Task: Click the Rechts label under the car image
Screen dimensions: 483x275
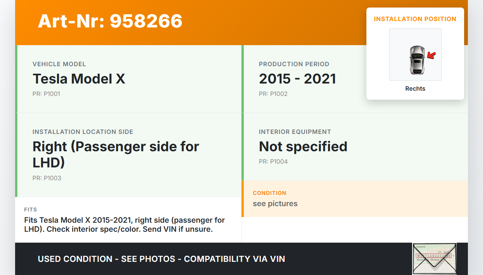Action: point(415,88)
